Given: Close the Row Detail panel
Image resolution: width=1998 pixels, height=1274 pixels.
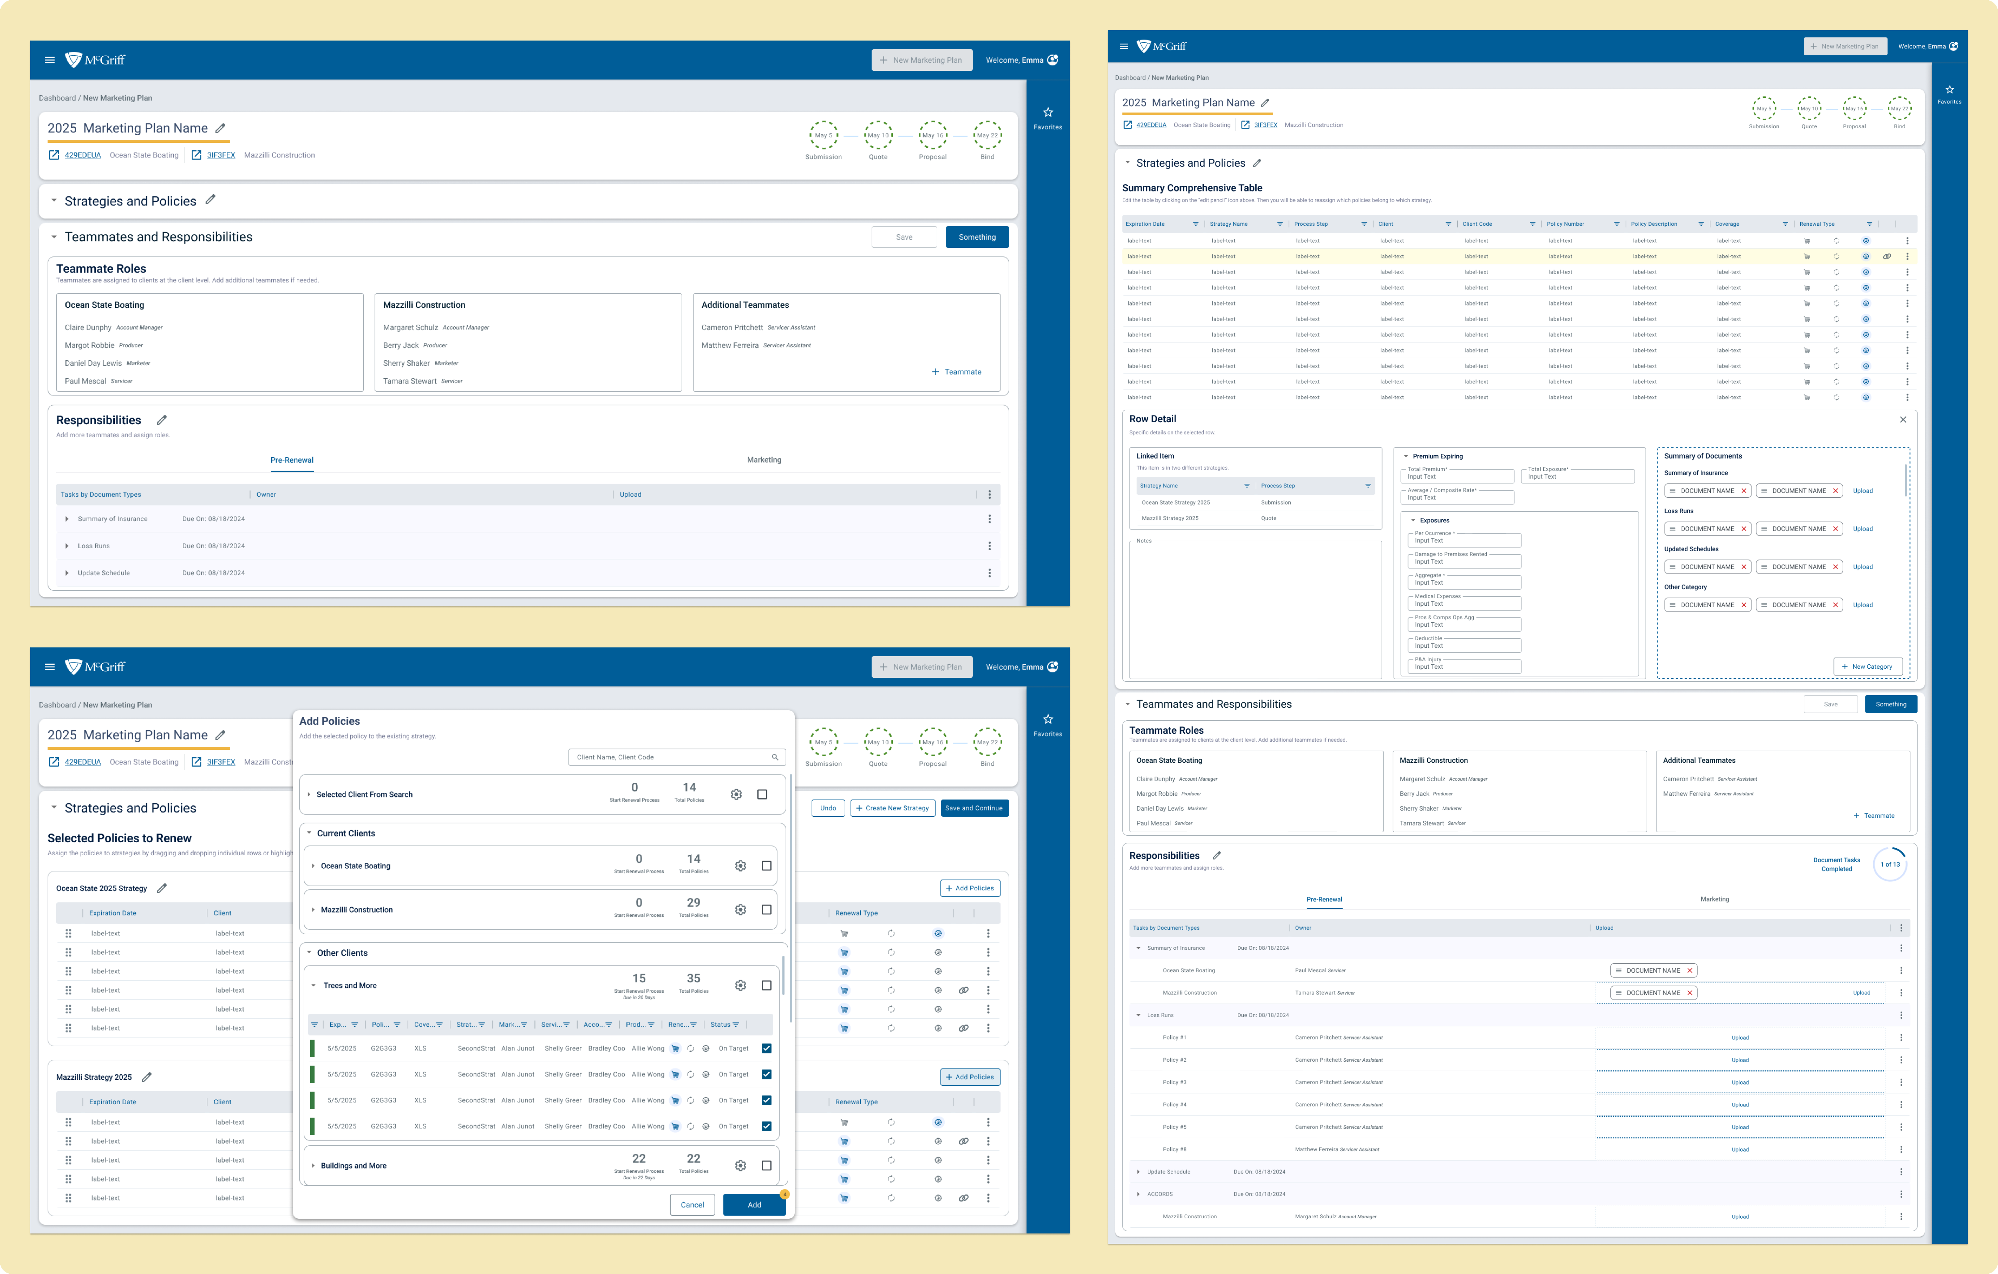Looking at the screenshot, I should tap(1904, 420).
